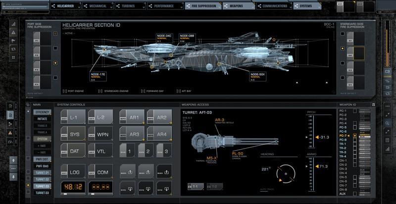The width and height of the screenshot is (396, 204).
Task: Expand the square icon beside Main header
Action: (x=28, y=105)
